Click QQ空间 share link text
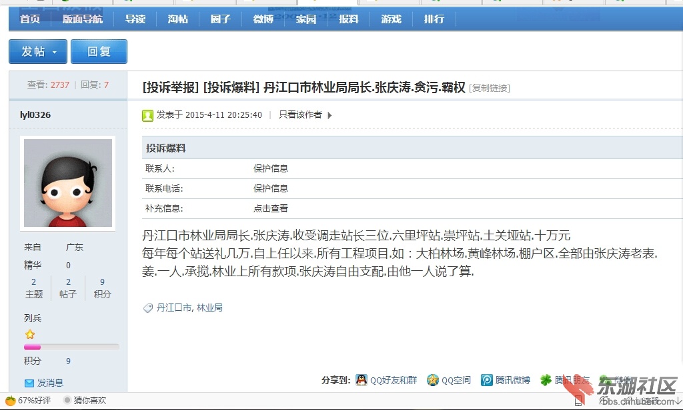This screenshot has width=683, height=410. pos(456,381)
